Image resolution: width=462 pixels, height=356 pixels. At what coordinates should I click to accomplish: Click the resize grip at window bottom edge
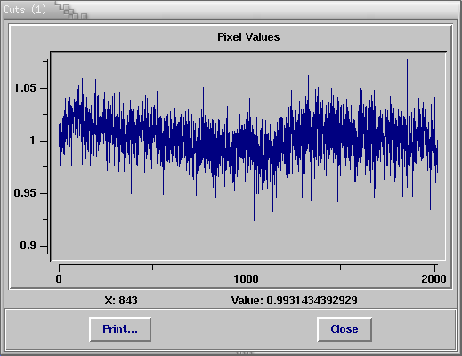click(245, 353)
